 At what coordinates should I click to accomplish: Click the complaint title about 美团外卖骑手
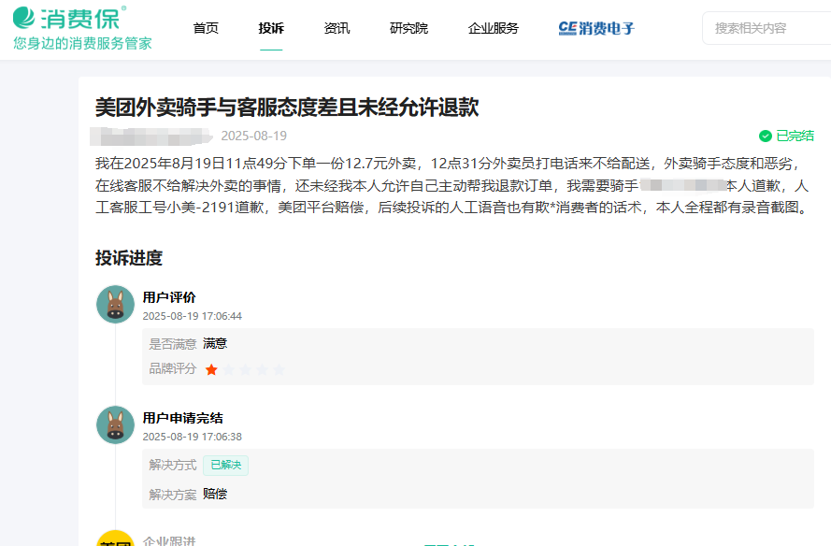click(x=287, y=108)
